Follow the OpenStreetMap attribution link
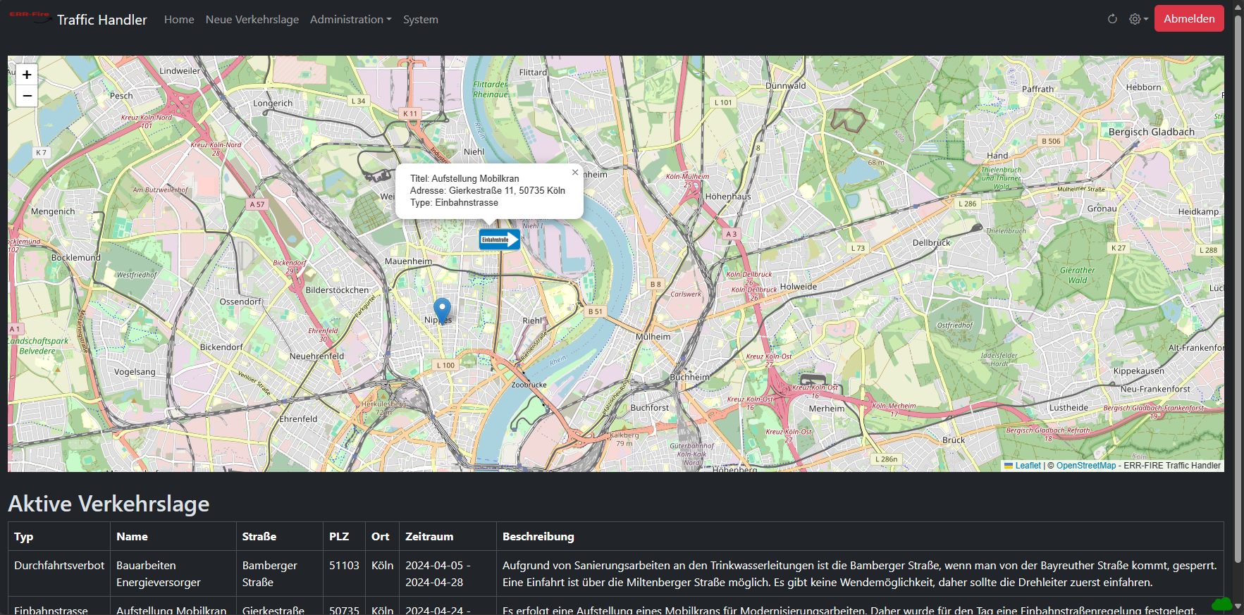 coord(1085,466)
